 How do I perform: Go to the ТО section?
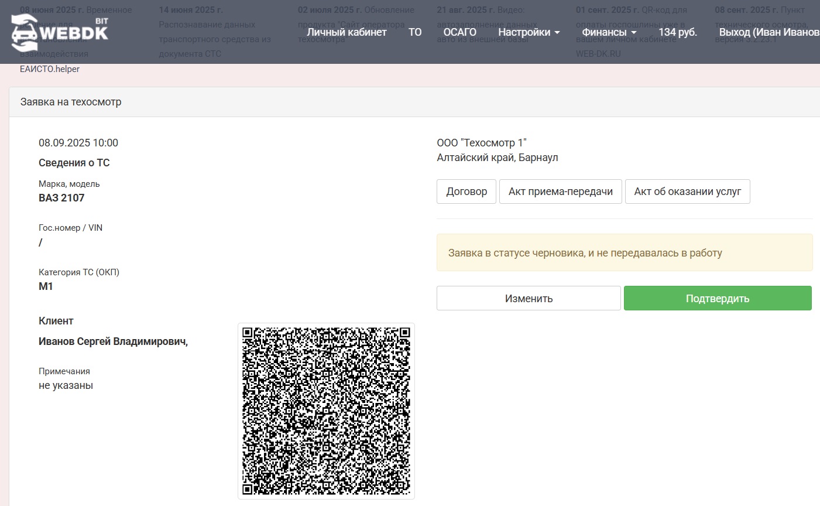(x=415, y=32)
